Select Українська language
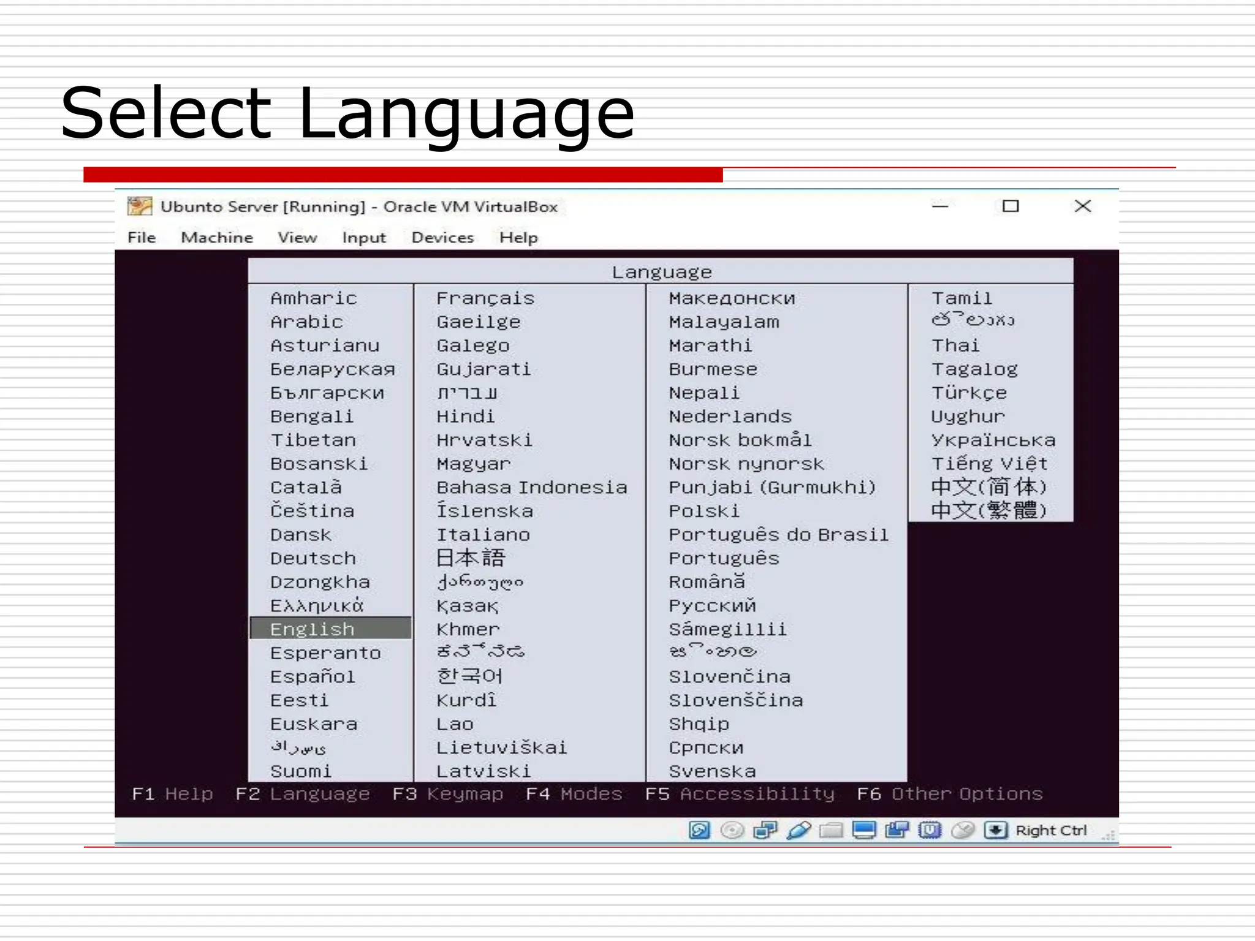The image size is (1255, 941). click(x=993, y=440)
